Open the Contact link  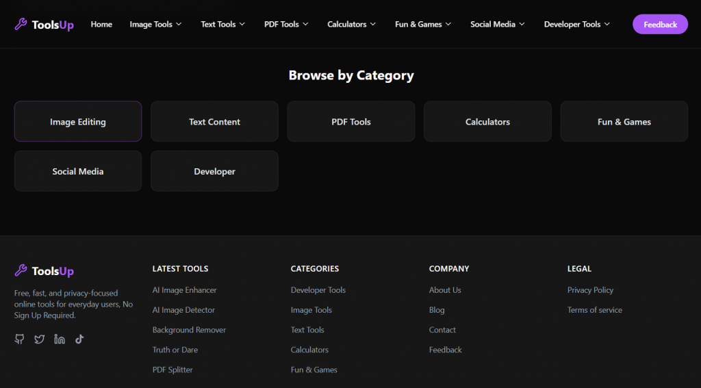(443, 330)
